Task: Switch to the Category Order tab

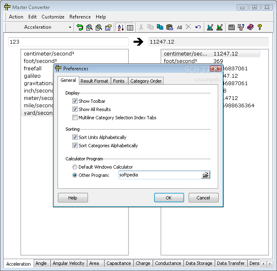Action: (146, 81)
